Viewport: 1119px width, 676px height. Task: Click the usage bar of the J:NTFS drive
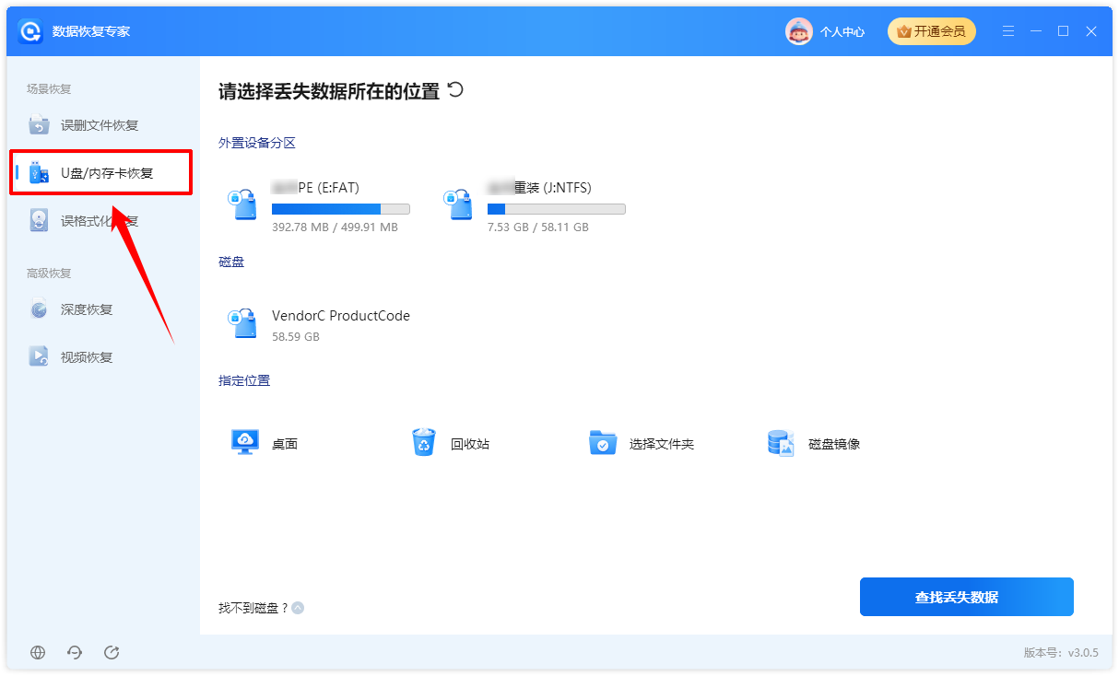(557, 209)
